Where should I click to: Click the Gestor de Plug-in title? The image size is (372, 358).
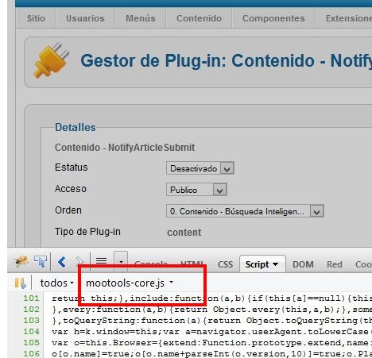tap(226, 61)
